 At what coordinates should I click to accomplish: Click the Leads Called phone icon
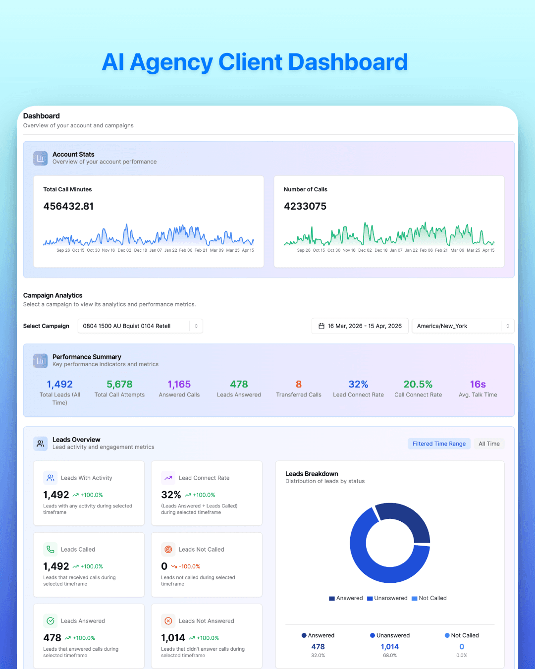pyautogui.click(x=50, y=549)
